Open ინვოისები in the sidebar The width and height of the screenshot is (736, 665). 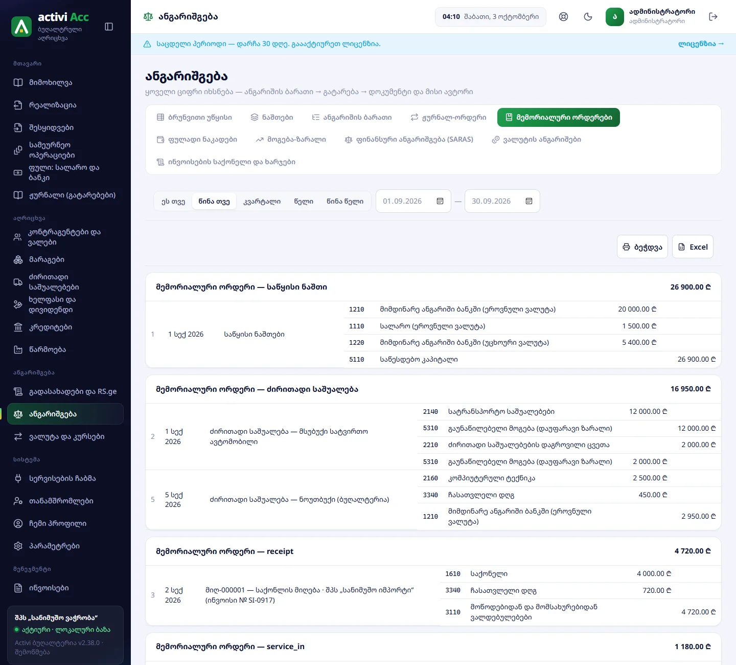65,588
